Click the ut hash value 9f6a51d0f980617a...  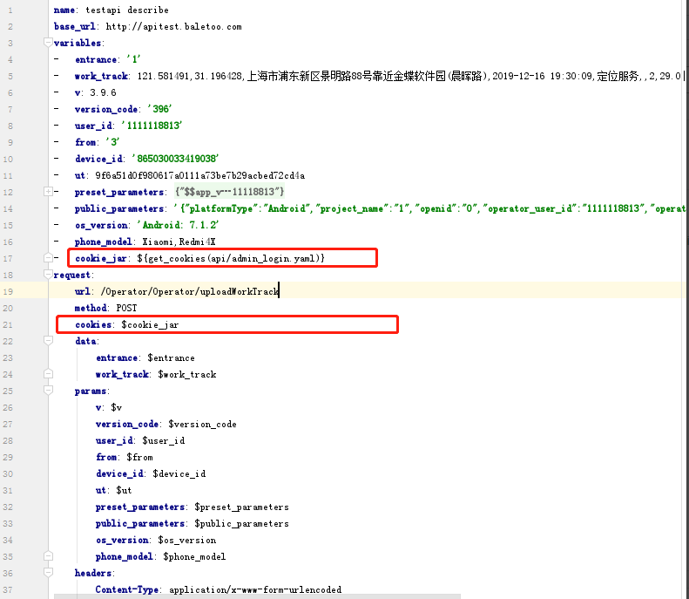[x=200, y=175]
